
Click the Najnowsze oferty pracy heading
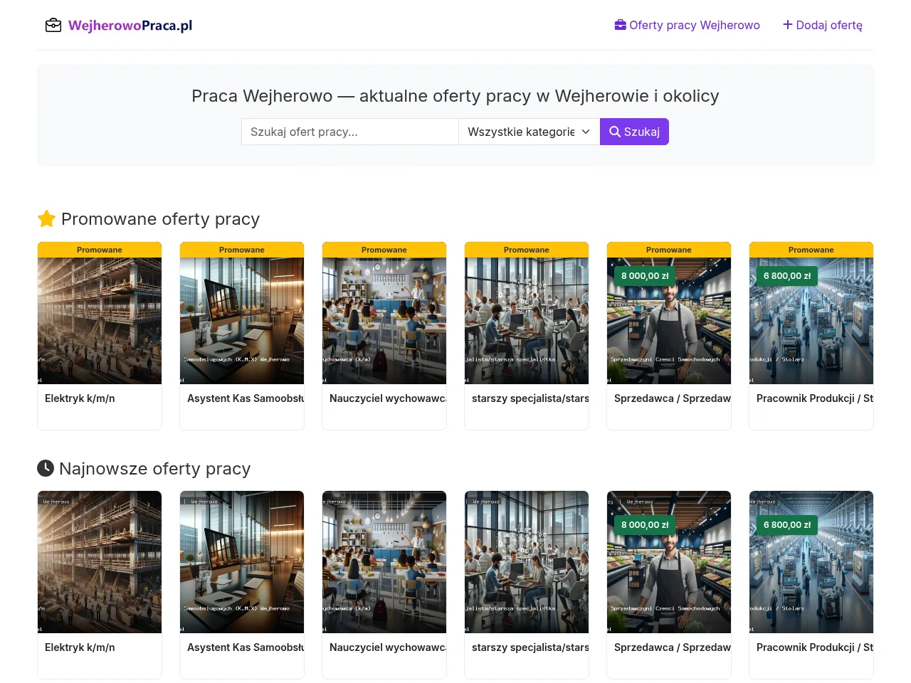[144, 469]
